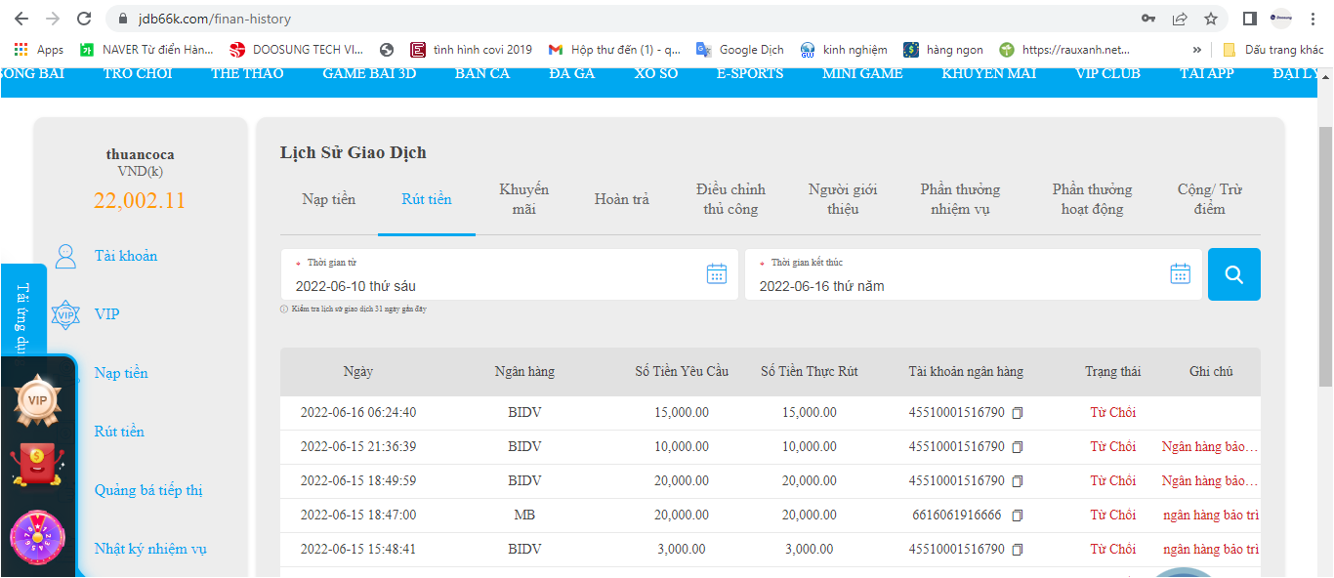Open ĐÁ GÀ menu
Viewport: 1334px width, 578px height.
pyautogui.click(x=571, y=73)
